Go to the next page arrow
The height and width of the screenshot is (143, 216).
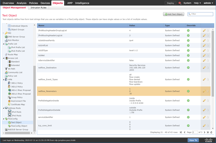205,132
